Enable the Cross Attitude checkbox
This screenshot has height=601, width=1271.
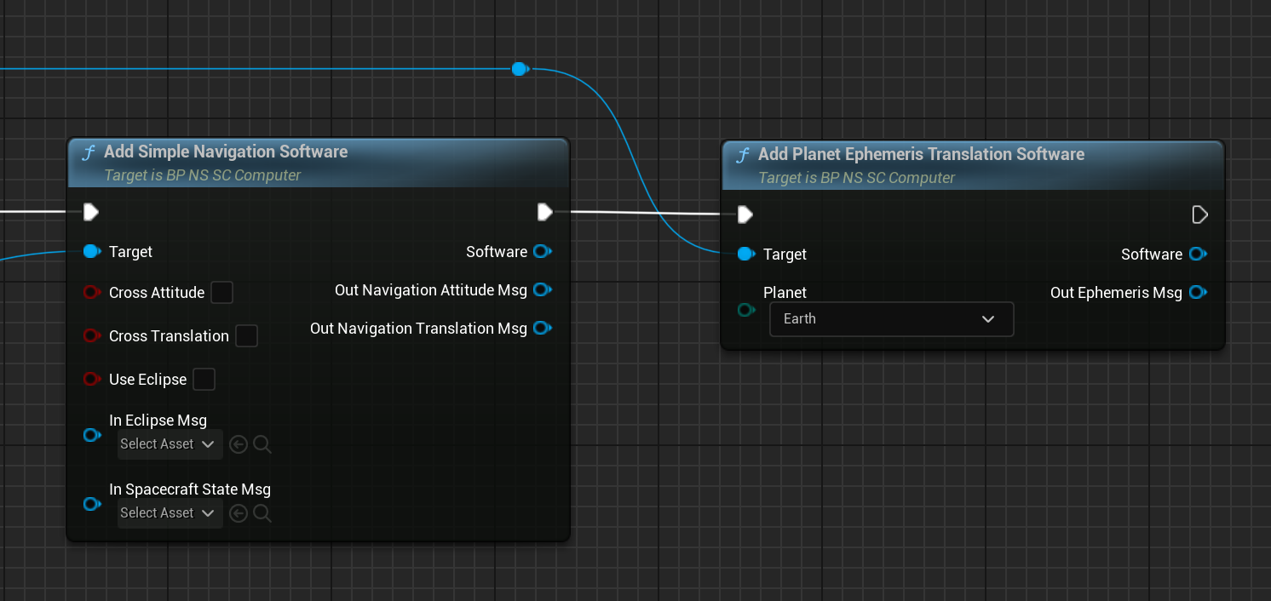[221, 293]
